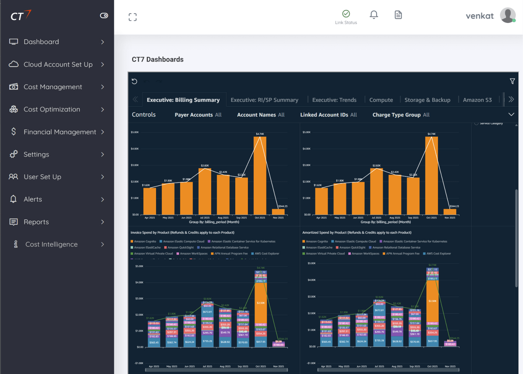Open the Payer Accounts All filter
This screenshot has width=523, height=374.
(198, 115)
